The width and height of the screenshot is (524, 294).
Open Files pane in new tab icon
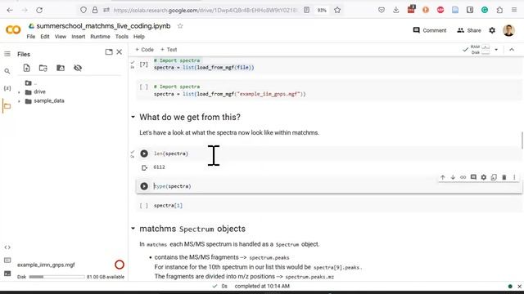(x=109, y=52)
